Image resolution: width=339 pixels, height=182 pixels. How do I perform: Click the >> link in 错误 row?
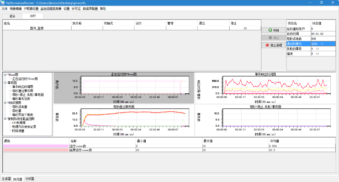click(x=317, y=54)
